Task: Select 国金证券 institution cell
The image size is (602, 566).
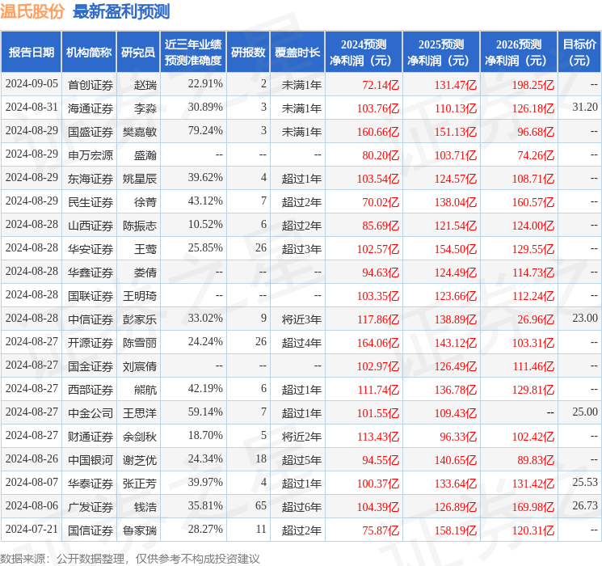Action: coord(91,366)
